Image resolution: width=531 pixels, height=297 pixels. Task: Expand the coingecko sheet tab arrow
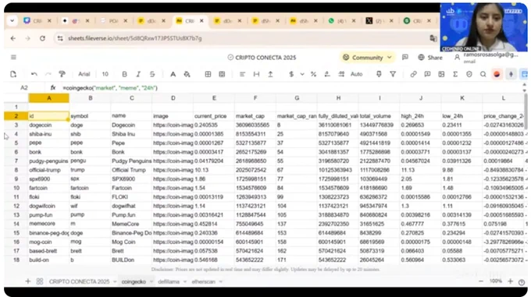coord(151,281)
